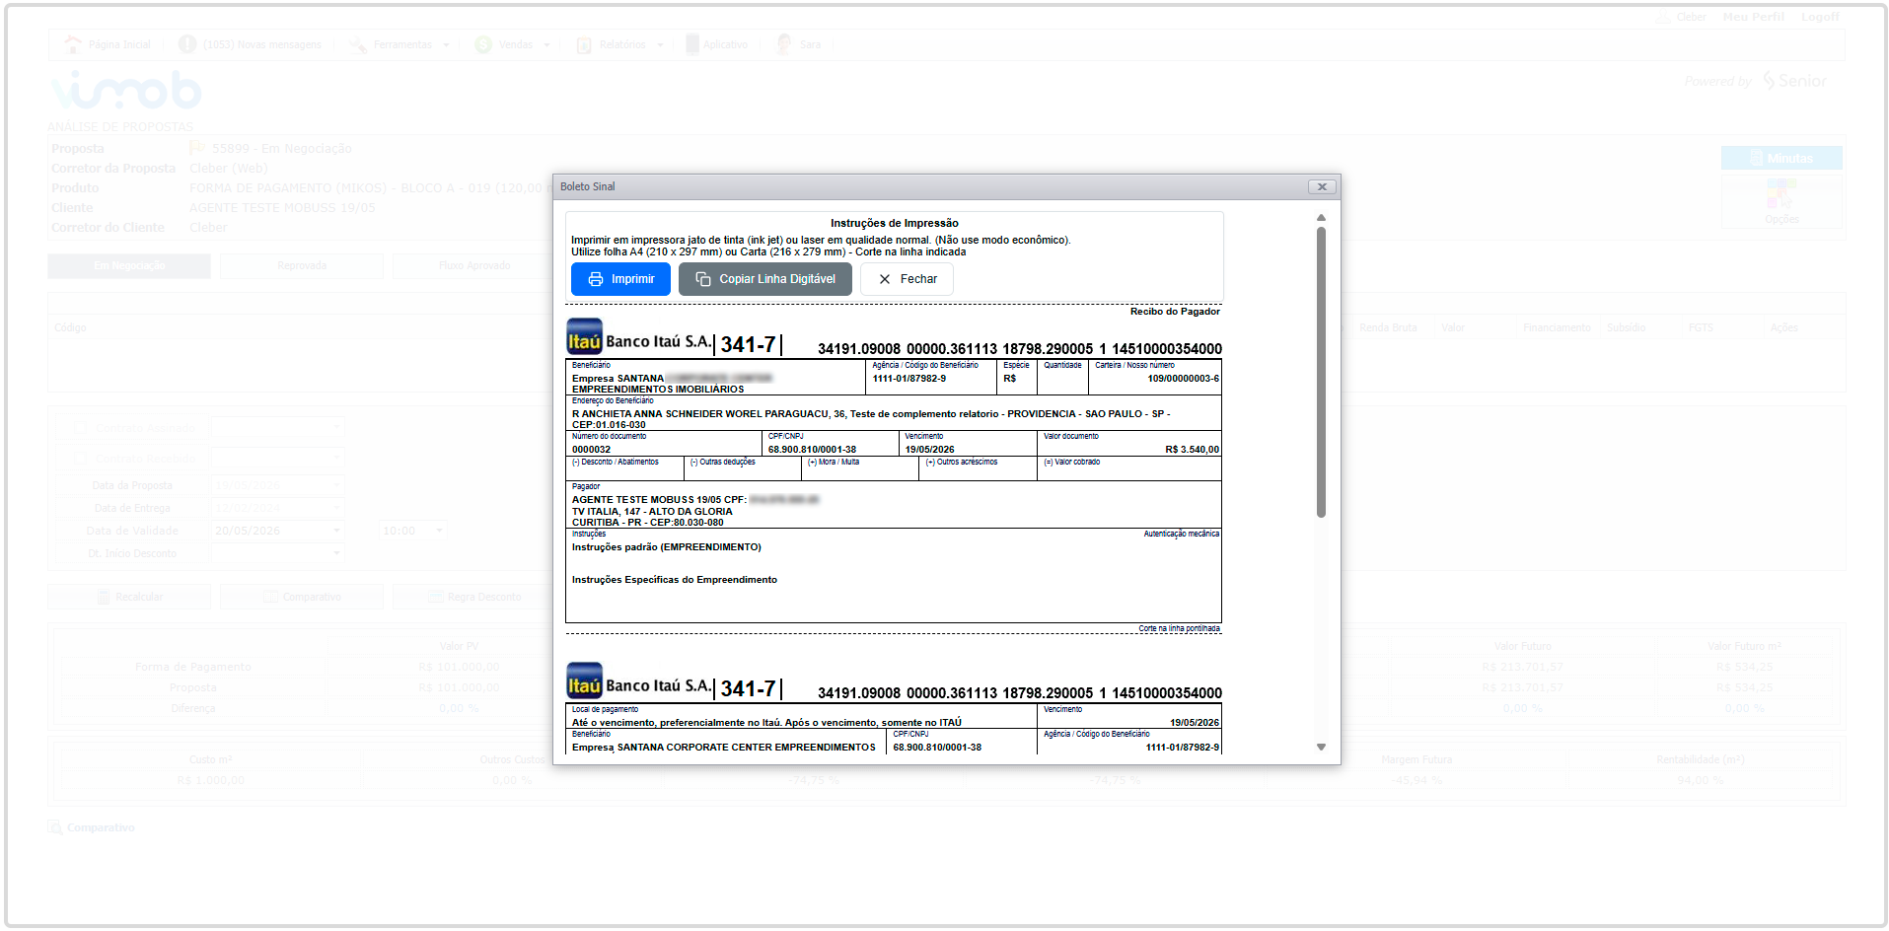This screenshot has height=931, width=1889.
Task: Click the scrollbar down arrow in boleto dialog
Action: (1321, 748)
